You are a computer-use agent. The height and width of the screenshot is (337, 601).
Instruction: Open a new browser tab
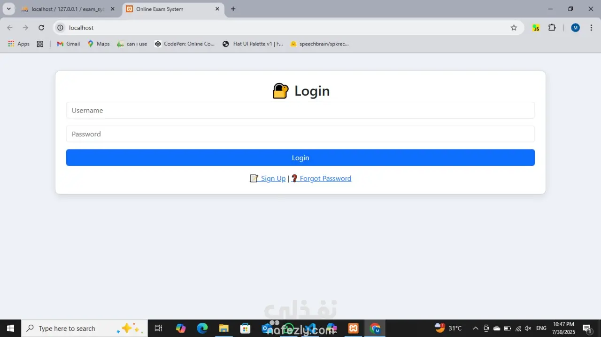click(233, 9)
